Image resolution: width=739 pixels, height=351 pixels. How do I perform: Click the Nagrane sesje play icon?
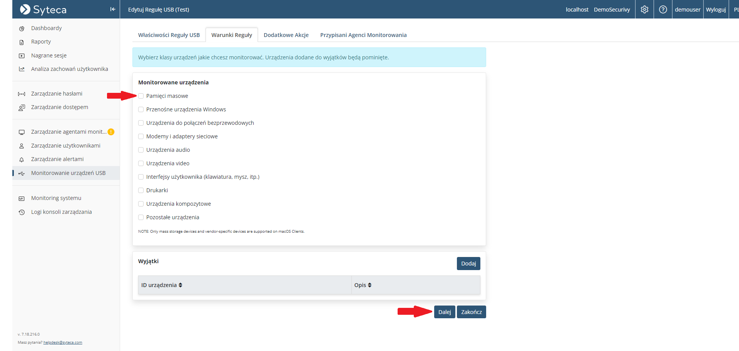click(x=22, y=56)
